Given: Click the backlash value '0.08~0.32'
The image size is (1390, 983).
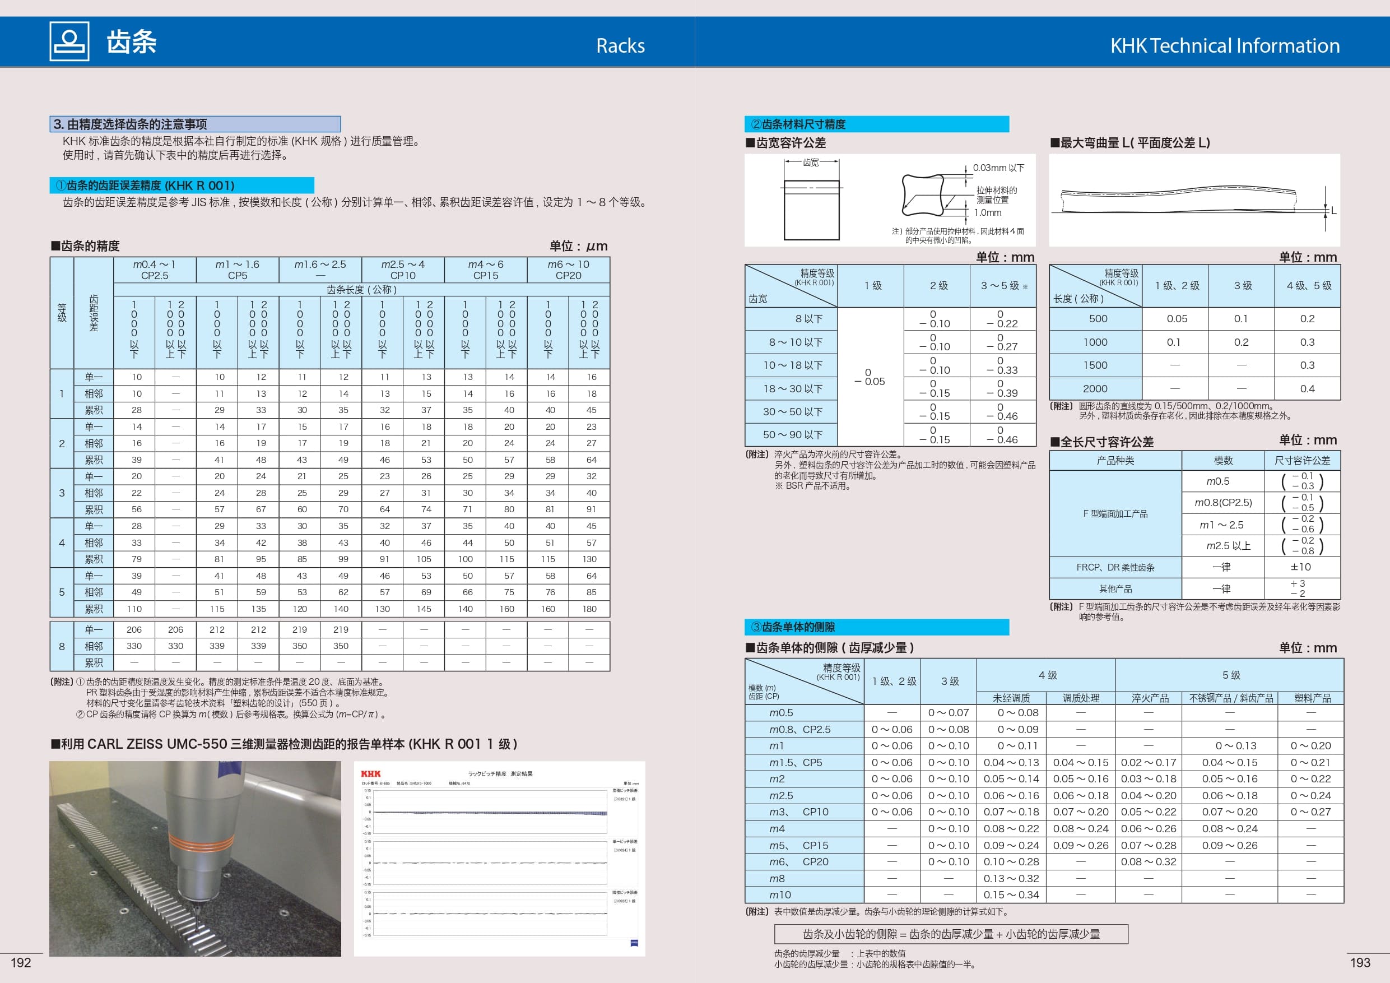Looking at the screenshot, I should point(1149,862).
